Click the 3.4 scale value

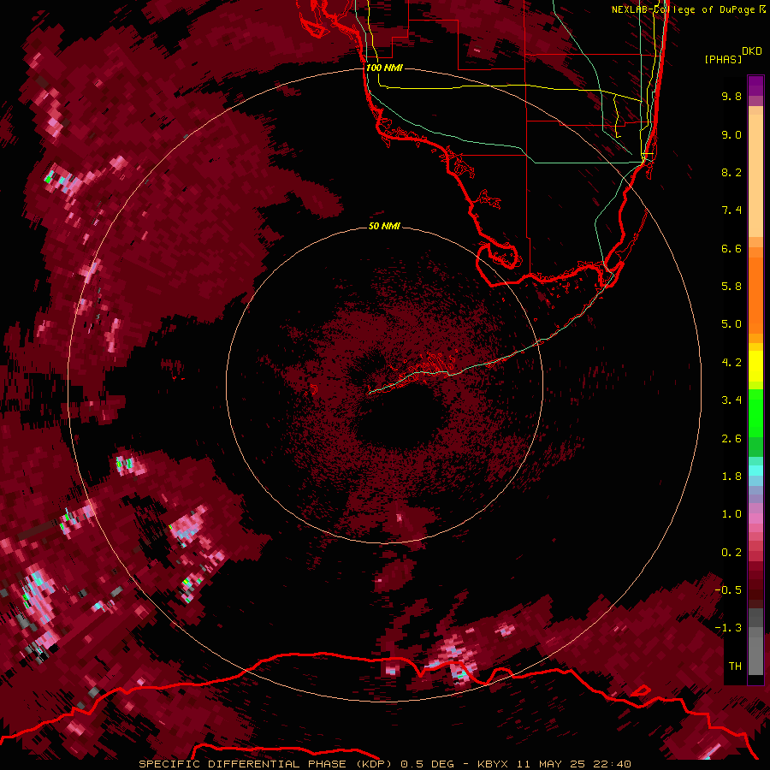coord(731,400)
